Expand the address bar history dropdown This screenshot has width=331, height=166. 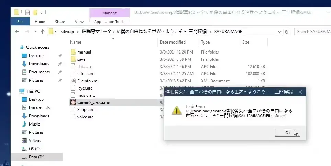coord(279,32)
